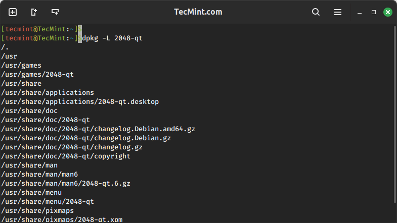This screenshot has height=223, width=397.
Task: Open the terminal search tool
Action: tap(316, 12)
